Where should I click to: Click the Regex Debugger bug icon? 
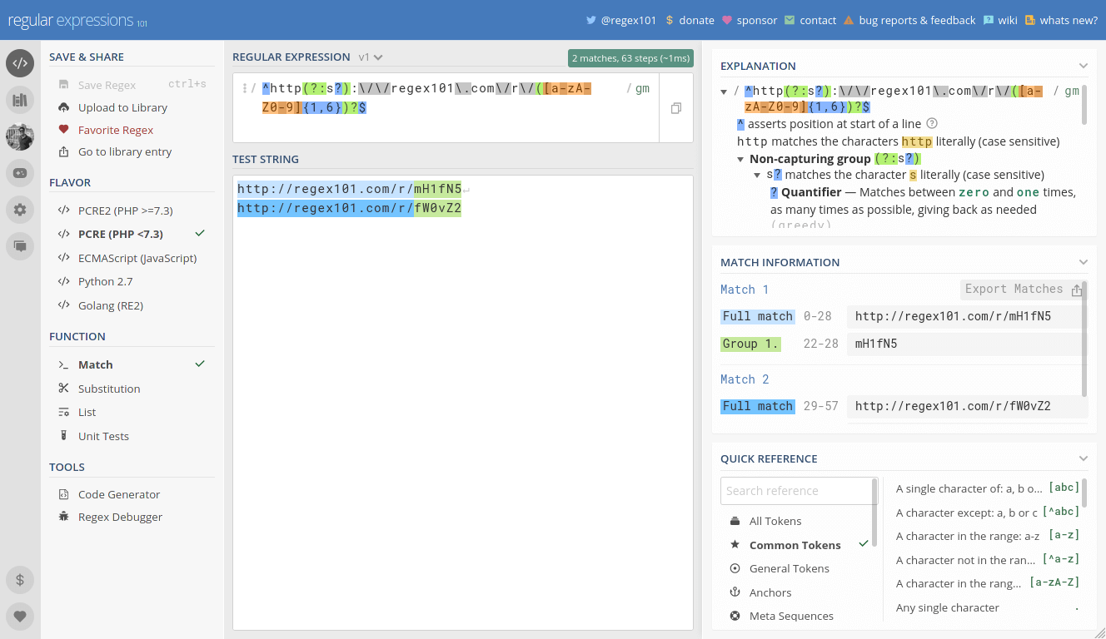63,517
